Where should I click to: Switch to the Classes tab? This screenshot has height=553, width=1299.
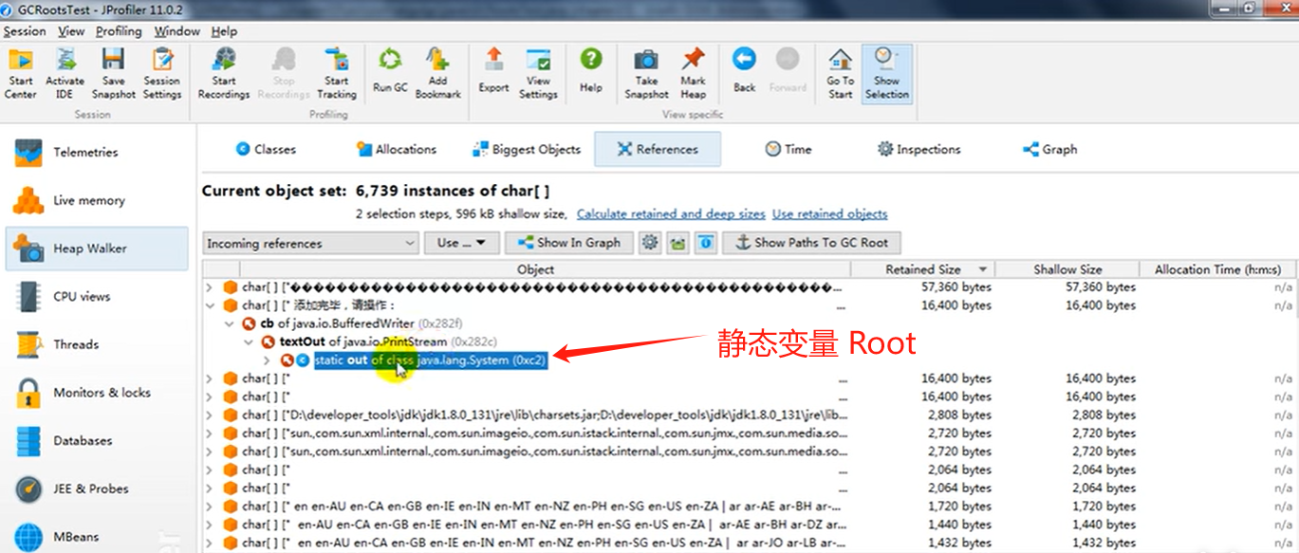coord(266,149)
